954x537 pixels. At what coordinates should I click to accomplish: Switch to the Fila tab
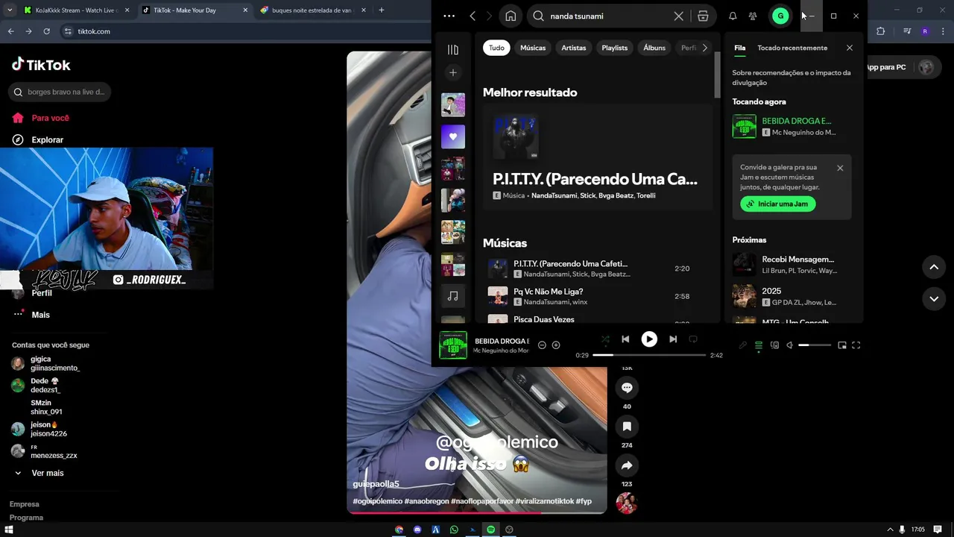click(x=739, y=48)
